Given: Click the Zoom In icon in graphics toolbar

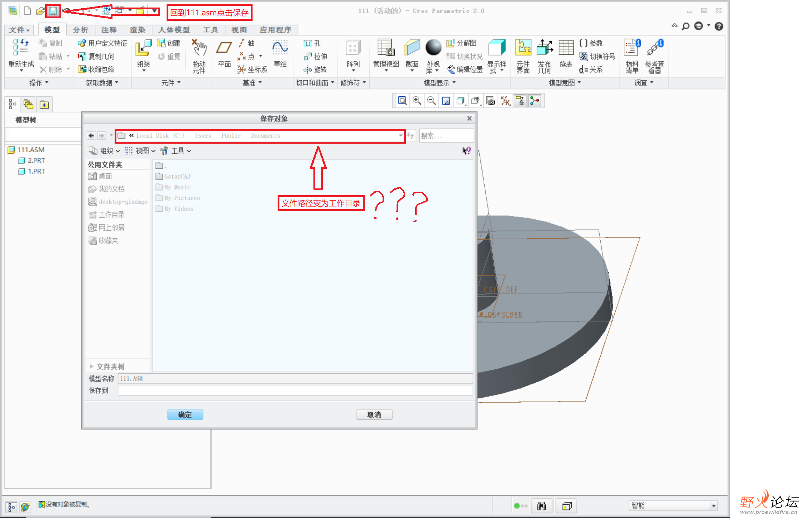Looking at the screenshot, I should coord(417,101).
